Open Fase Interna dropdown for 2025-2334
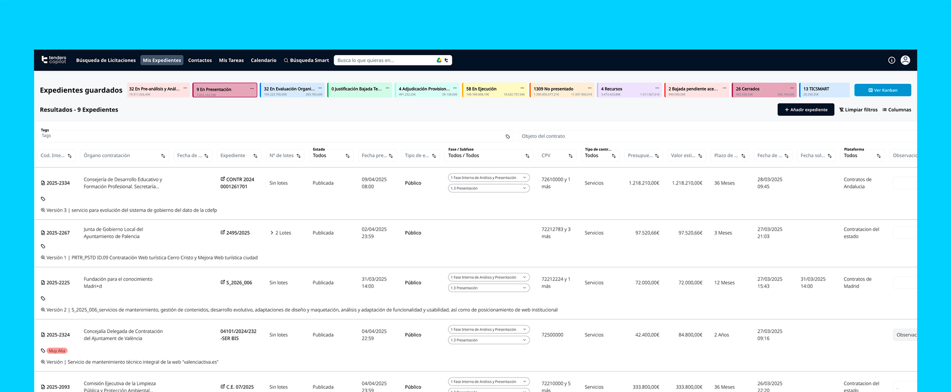 [488, 177]
